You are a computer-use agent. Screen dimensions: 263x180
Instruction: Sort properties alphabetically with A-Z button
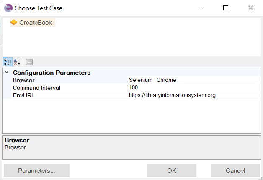click(x=17, y=62)
